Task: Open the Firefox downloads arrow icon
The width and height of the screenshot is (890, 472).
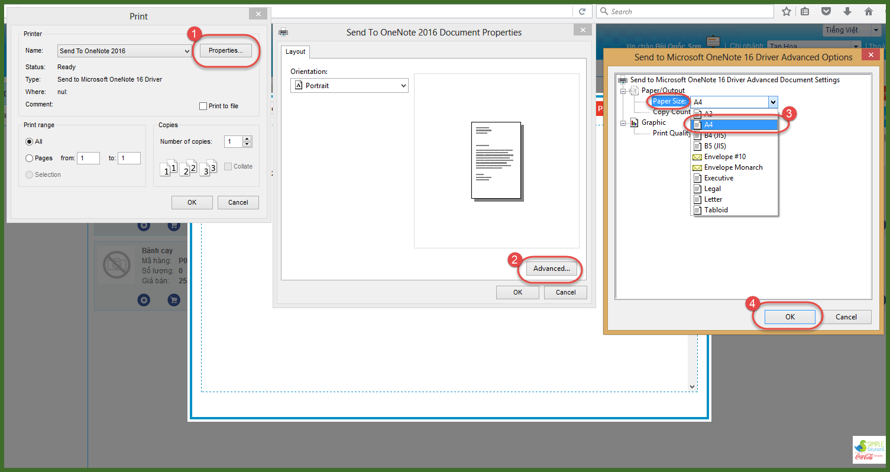Action: point(847,11)
